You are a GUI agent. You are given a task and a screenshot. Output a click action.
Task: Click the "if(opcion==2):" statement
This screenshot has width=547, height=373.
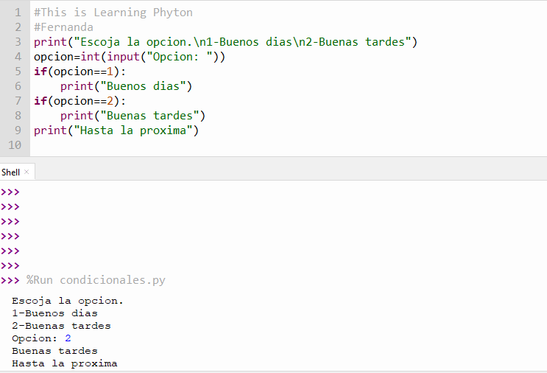[80, 101]
